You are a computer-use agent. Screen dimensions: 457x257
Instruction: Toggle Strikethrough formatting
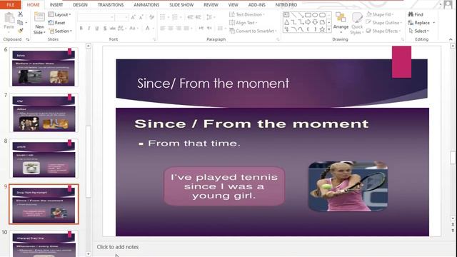pyautogui.click(x=113, y=29)
